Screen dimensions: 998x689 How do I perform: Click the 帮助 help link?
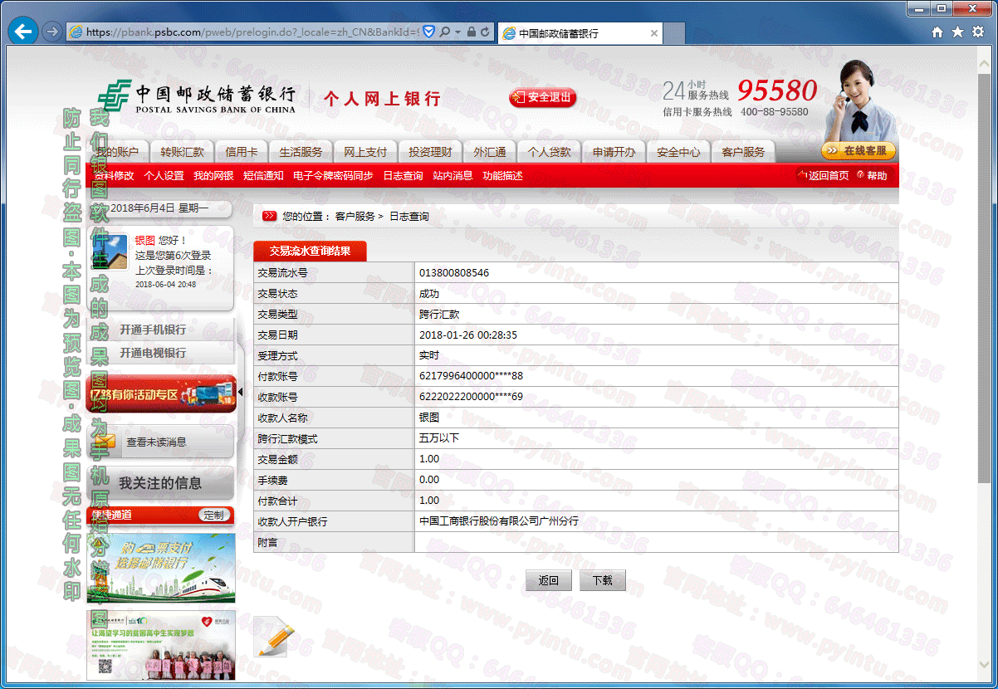pos(872,175)
